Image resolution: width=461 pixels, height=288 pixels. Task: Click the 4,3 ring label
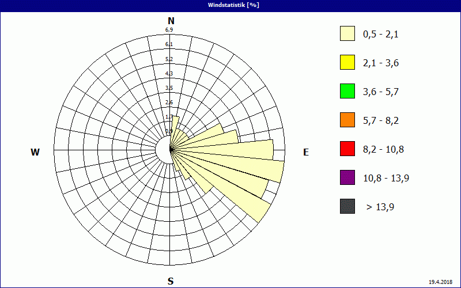click(x=169, y=74)
